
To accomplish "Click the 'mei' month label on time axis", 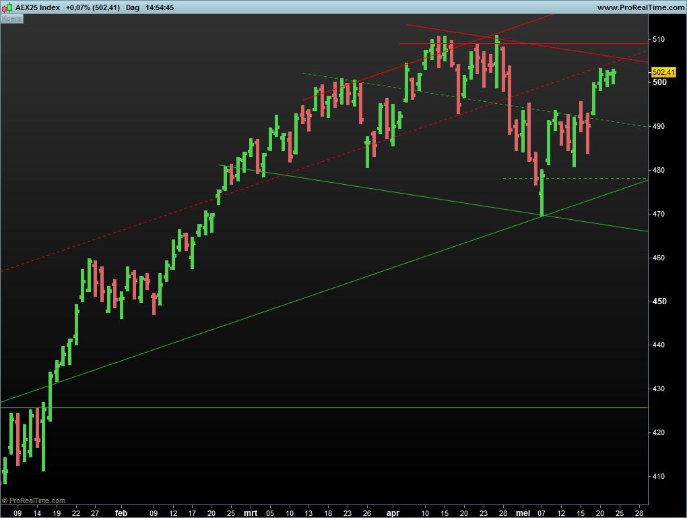I will [x=524, y=513].
